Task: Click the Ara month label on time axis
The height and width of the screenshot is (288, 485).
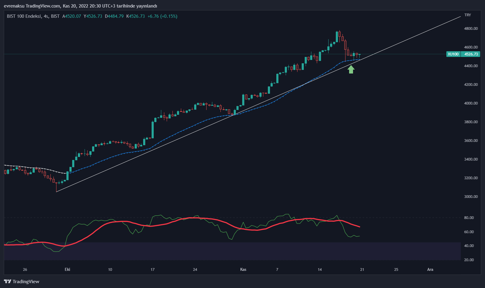Action: tap(430, 269)
